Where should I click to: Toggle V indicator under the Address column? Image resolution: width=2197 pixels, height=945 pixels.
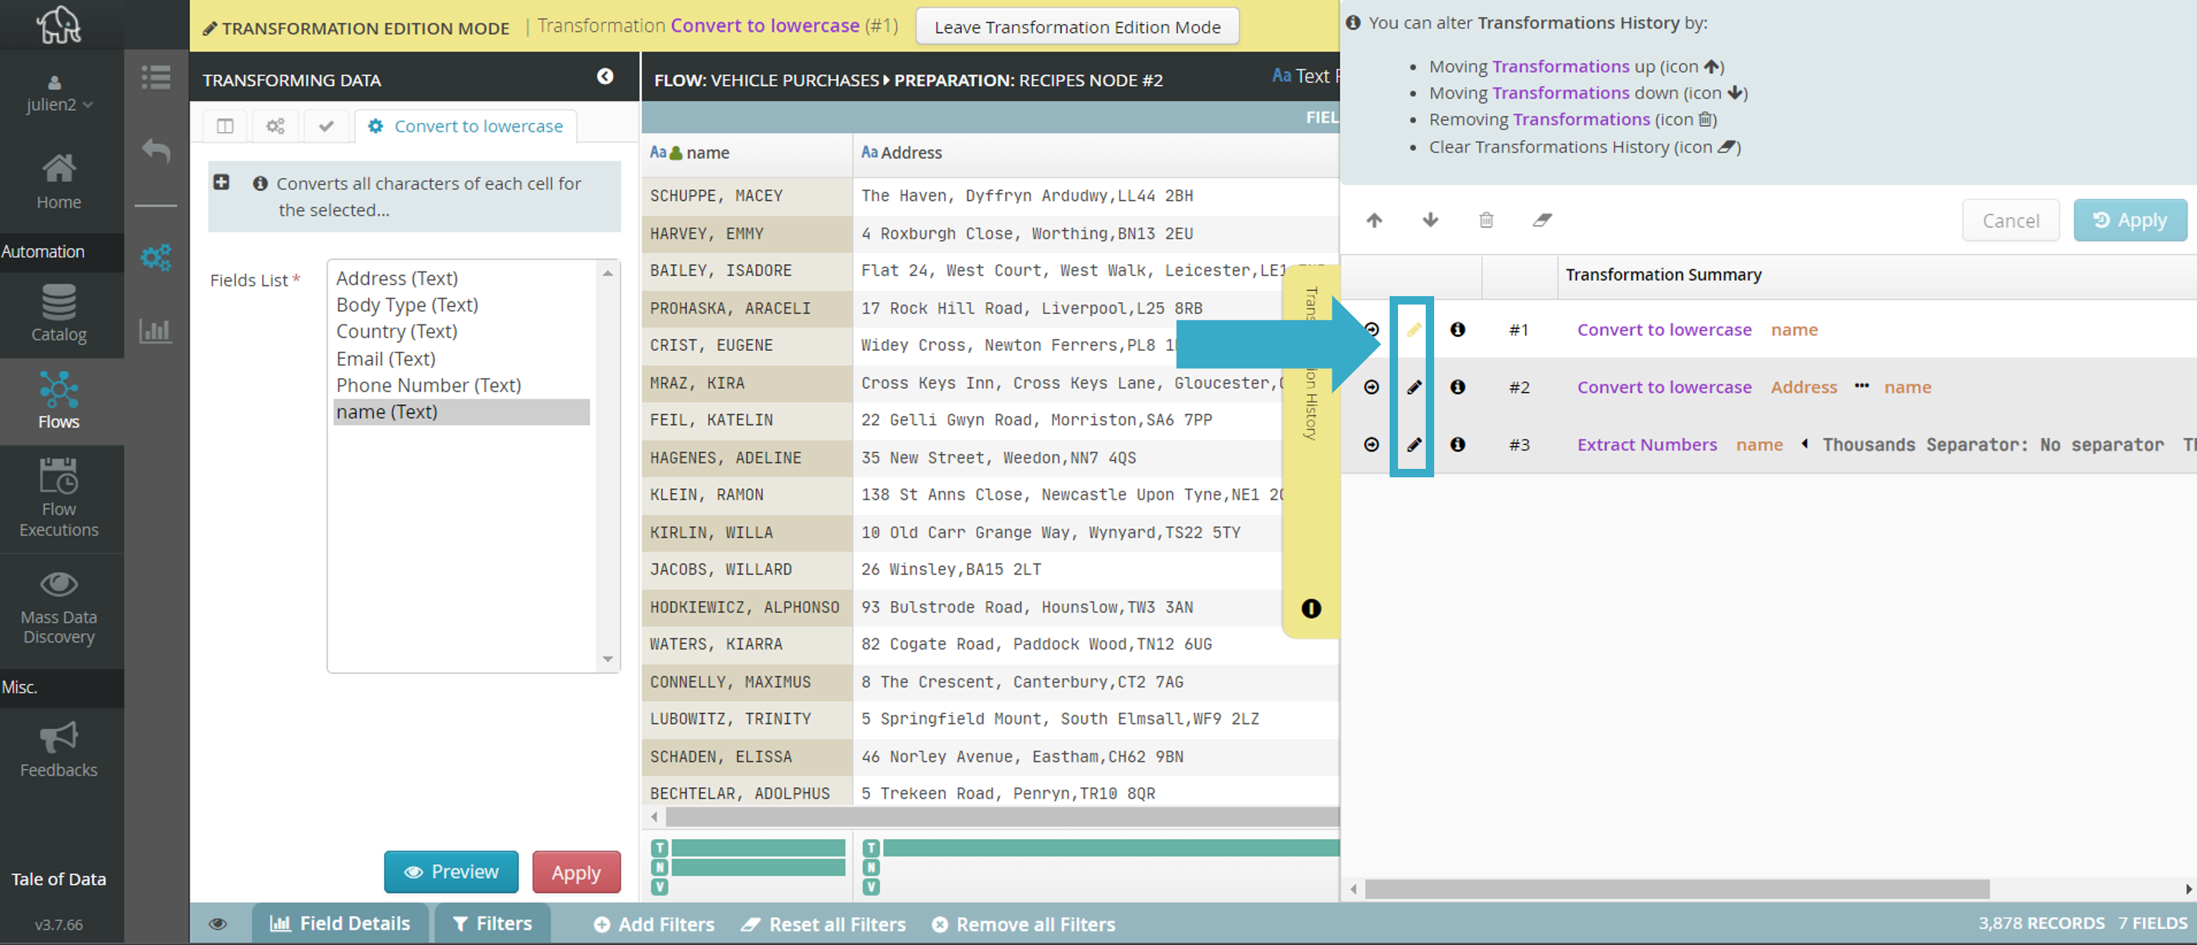(871, 887)
